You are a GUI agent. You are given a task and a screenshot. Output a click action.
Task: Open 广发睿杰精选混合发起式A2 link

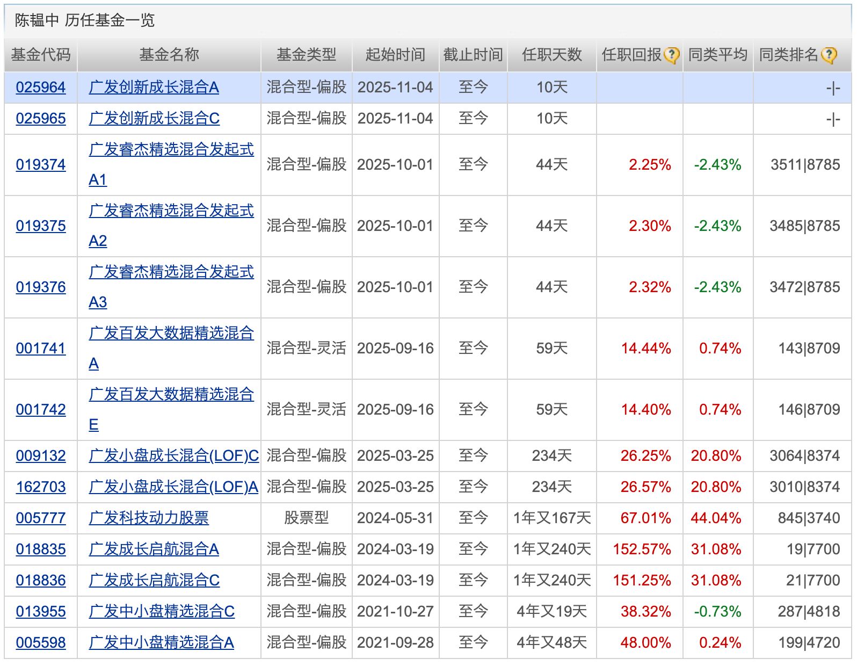[x=171, y=211]
